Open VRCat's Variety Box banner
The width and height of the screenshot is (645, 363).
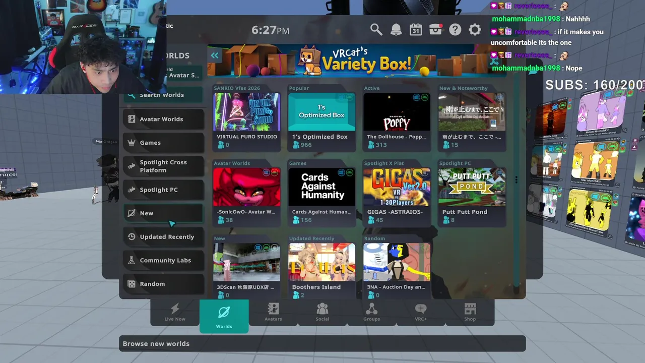click(x=357, y=60)
